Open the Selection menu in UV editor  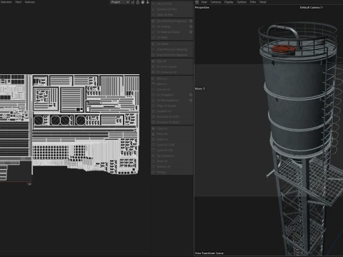[x=6, y=2]
